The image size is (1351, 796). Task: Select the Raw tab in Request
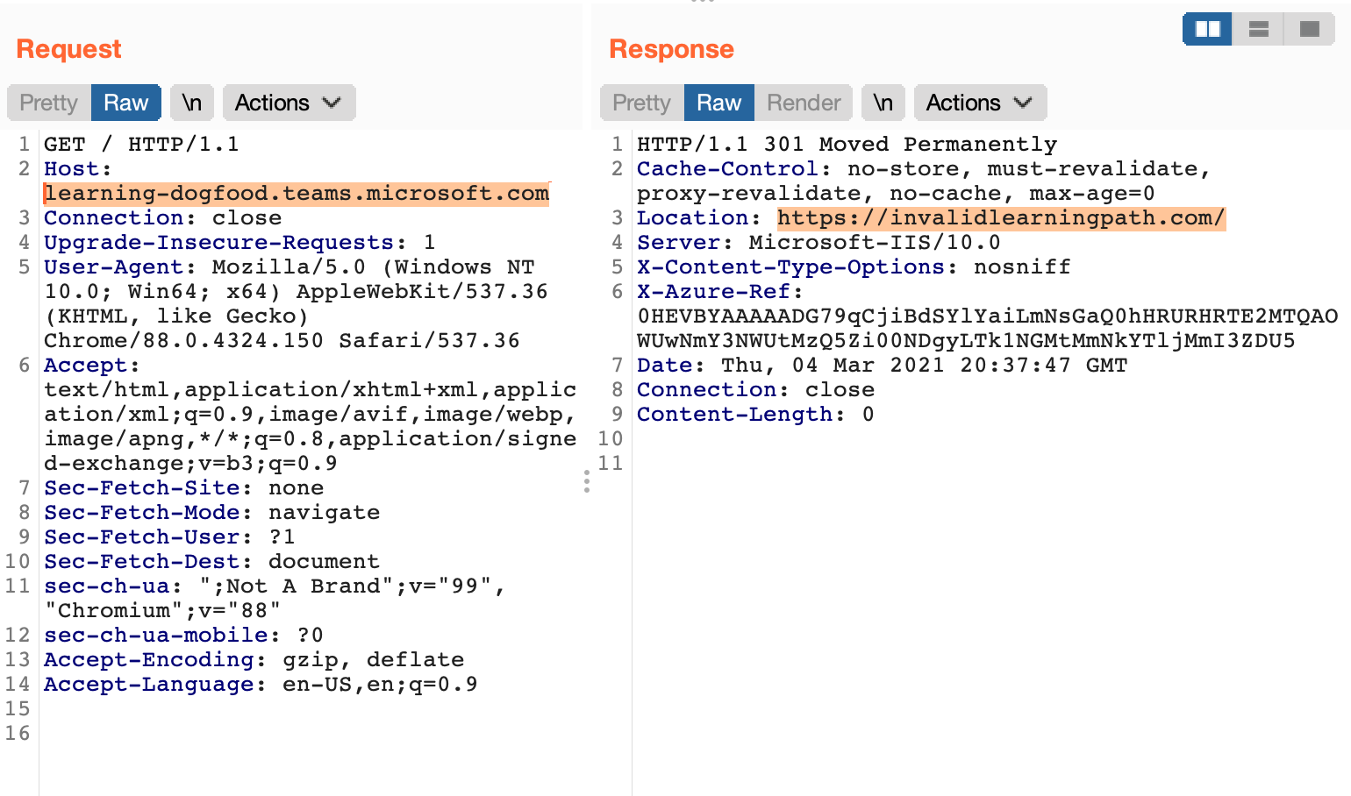(125, 103)
